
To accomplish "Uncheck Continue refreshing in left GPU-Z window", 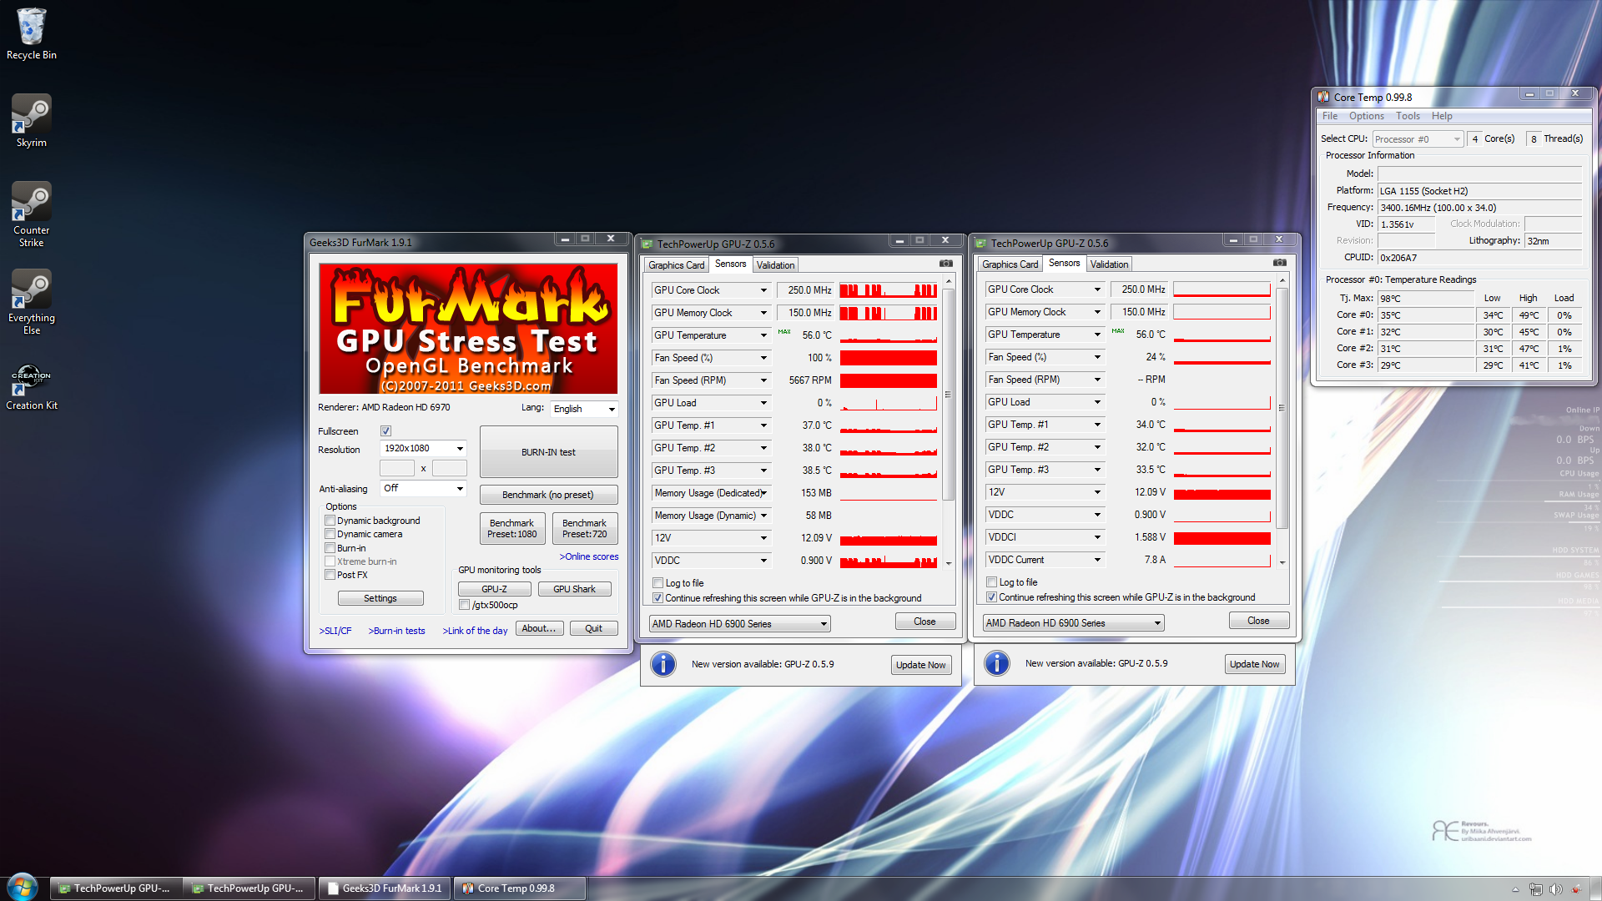I will coord(657,598).
